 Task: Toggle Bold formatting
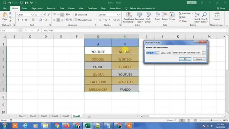[x=19, y=20]
